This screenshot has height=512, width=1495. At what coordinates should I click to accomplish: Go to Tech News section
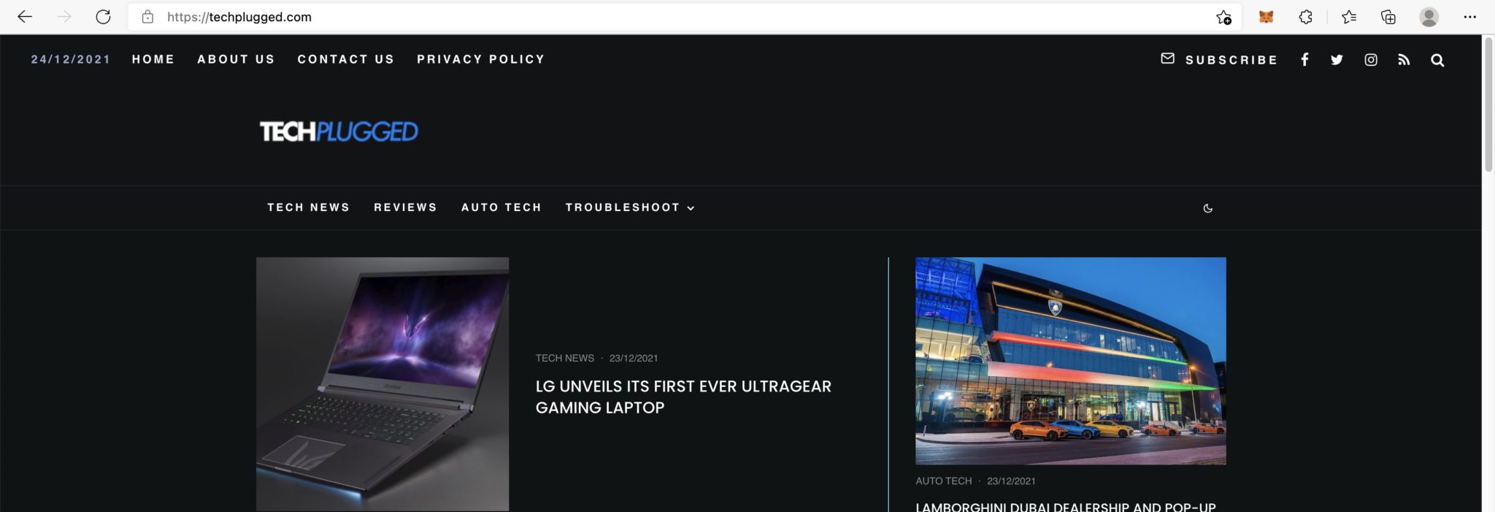[308, 207]
